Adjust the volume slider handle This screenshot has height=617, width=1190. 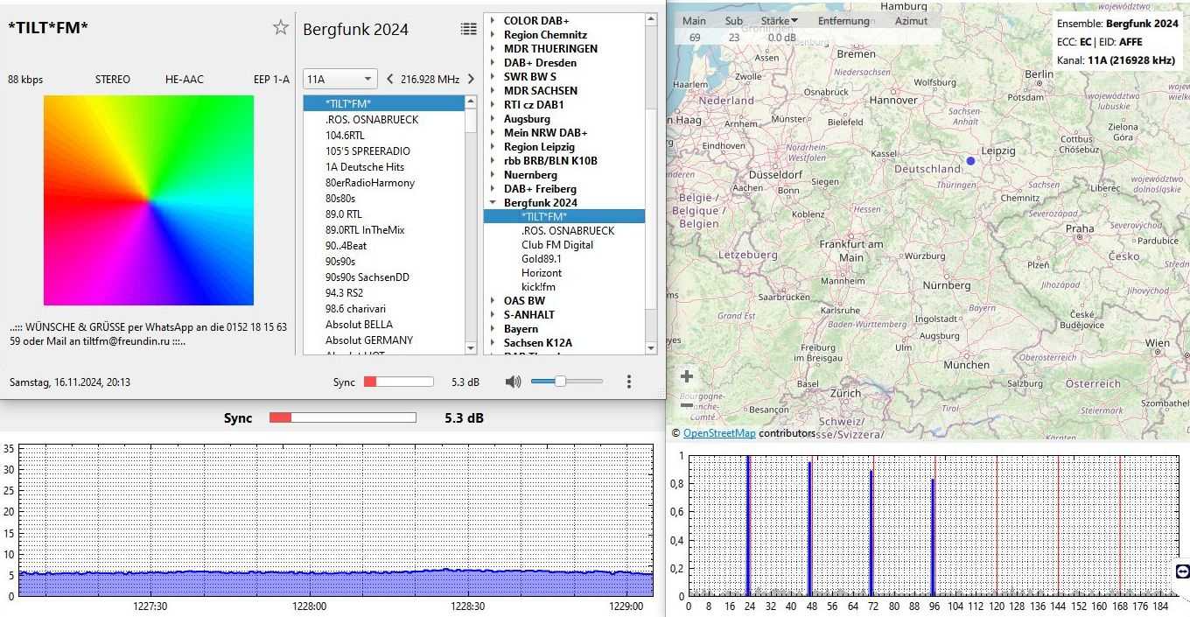(x=560, y=382)
